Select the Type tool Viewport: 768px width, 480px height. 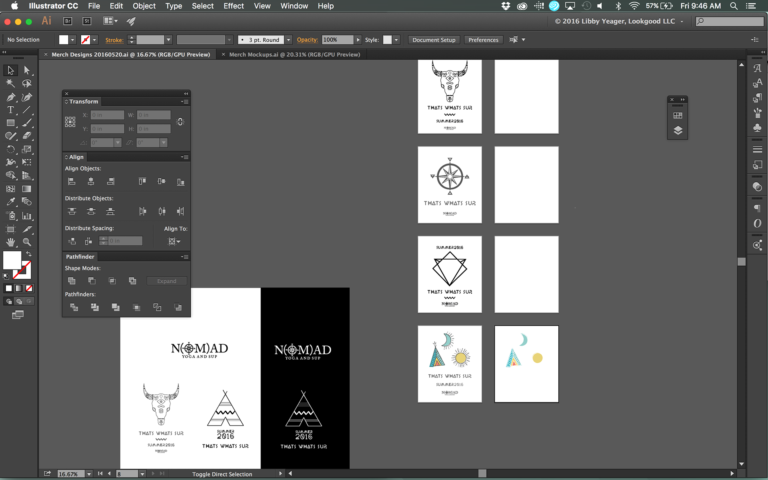click(10, 110)
